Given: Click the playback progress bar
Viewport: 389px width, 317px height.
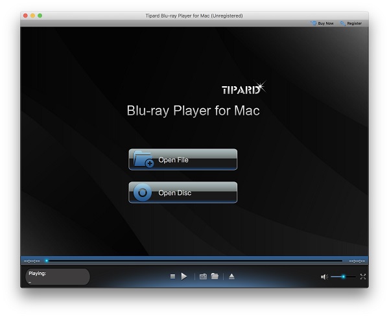Looking at the screenshot, I should [x=194, y=261].
